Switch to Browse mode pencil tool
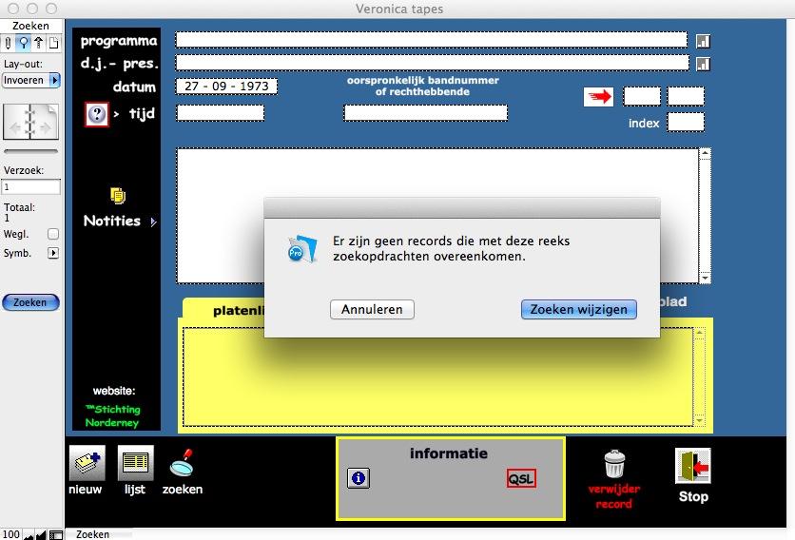The height and width of the screenshot is (540, 795). 9,43
